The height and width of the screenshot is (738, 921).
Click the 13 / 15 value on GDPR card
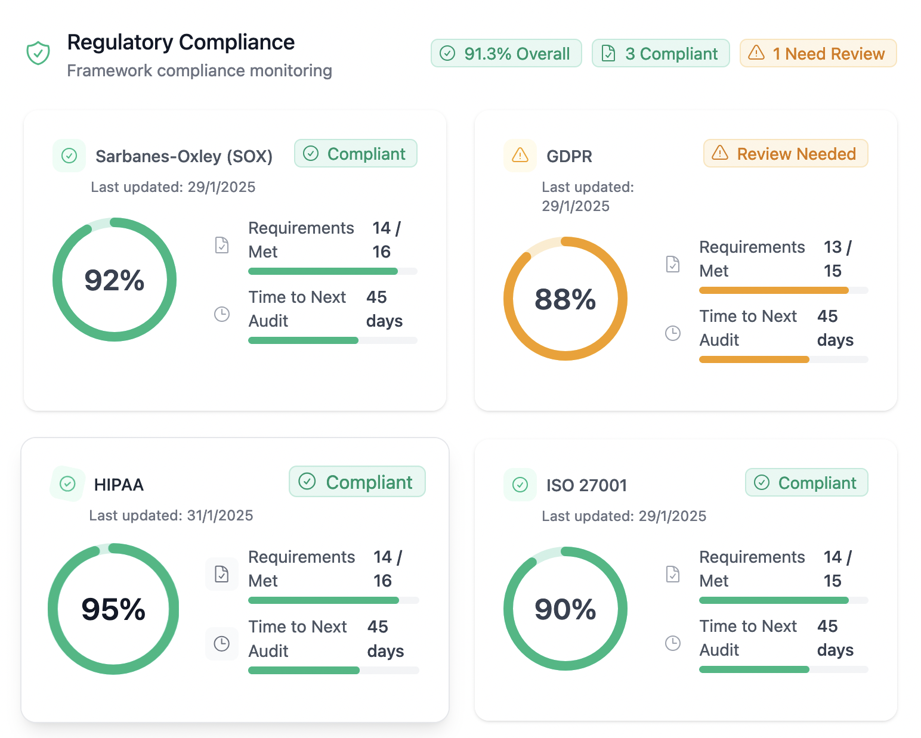tap(837, 259)
